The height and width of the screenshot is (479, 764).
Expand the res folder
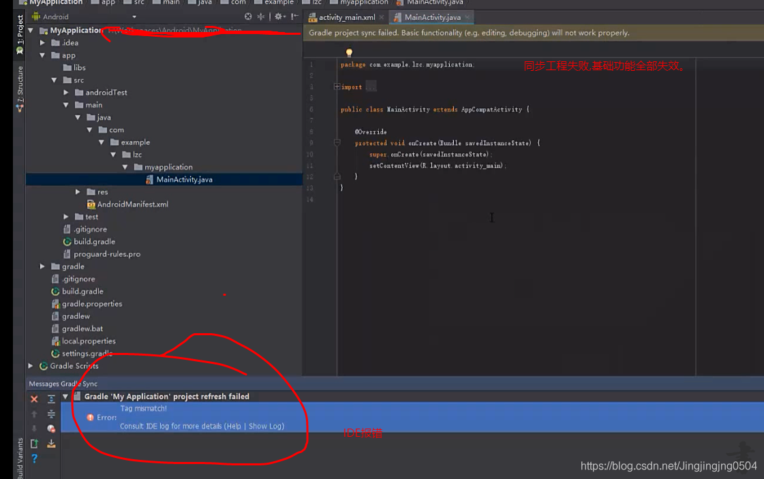(x=78, y=192)
